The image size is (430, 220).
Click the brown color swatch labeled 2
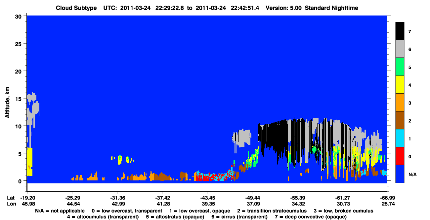pyautogui.click(x=400, y=120)
